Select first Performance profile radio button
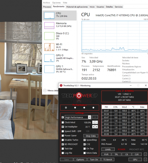Viewport: 148px width, 163px height. coord(66,108)
